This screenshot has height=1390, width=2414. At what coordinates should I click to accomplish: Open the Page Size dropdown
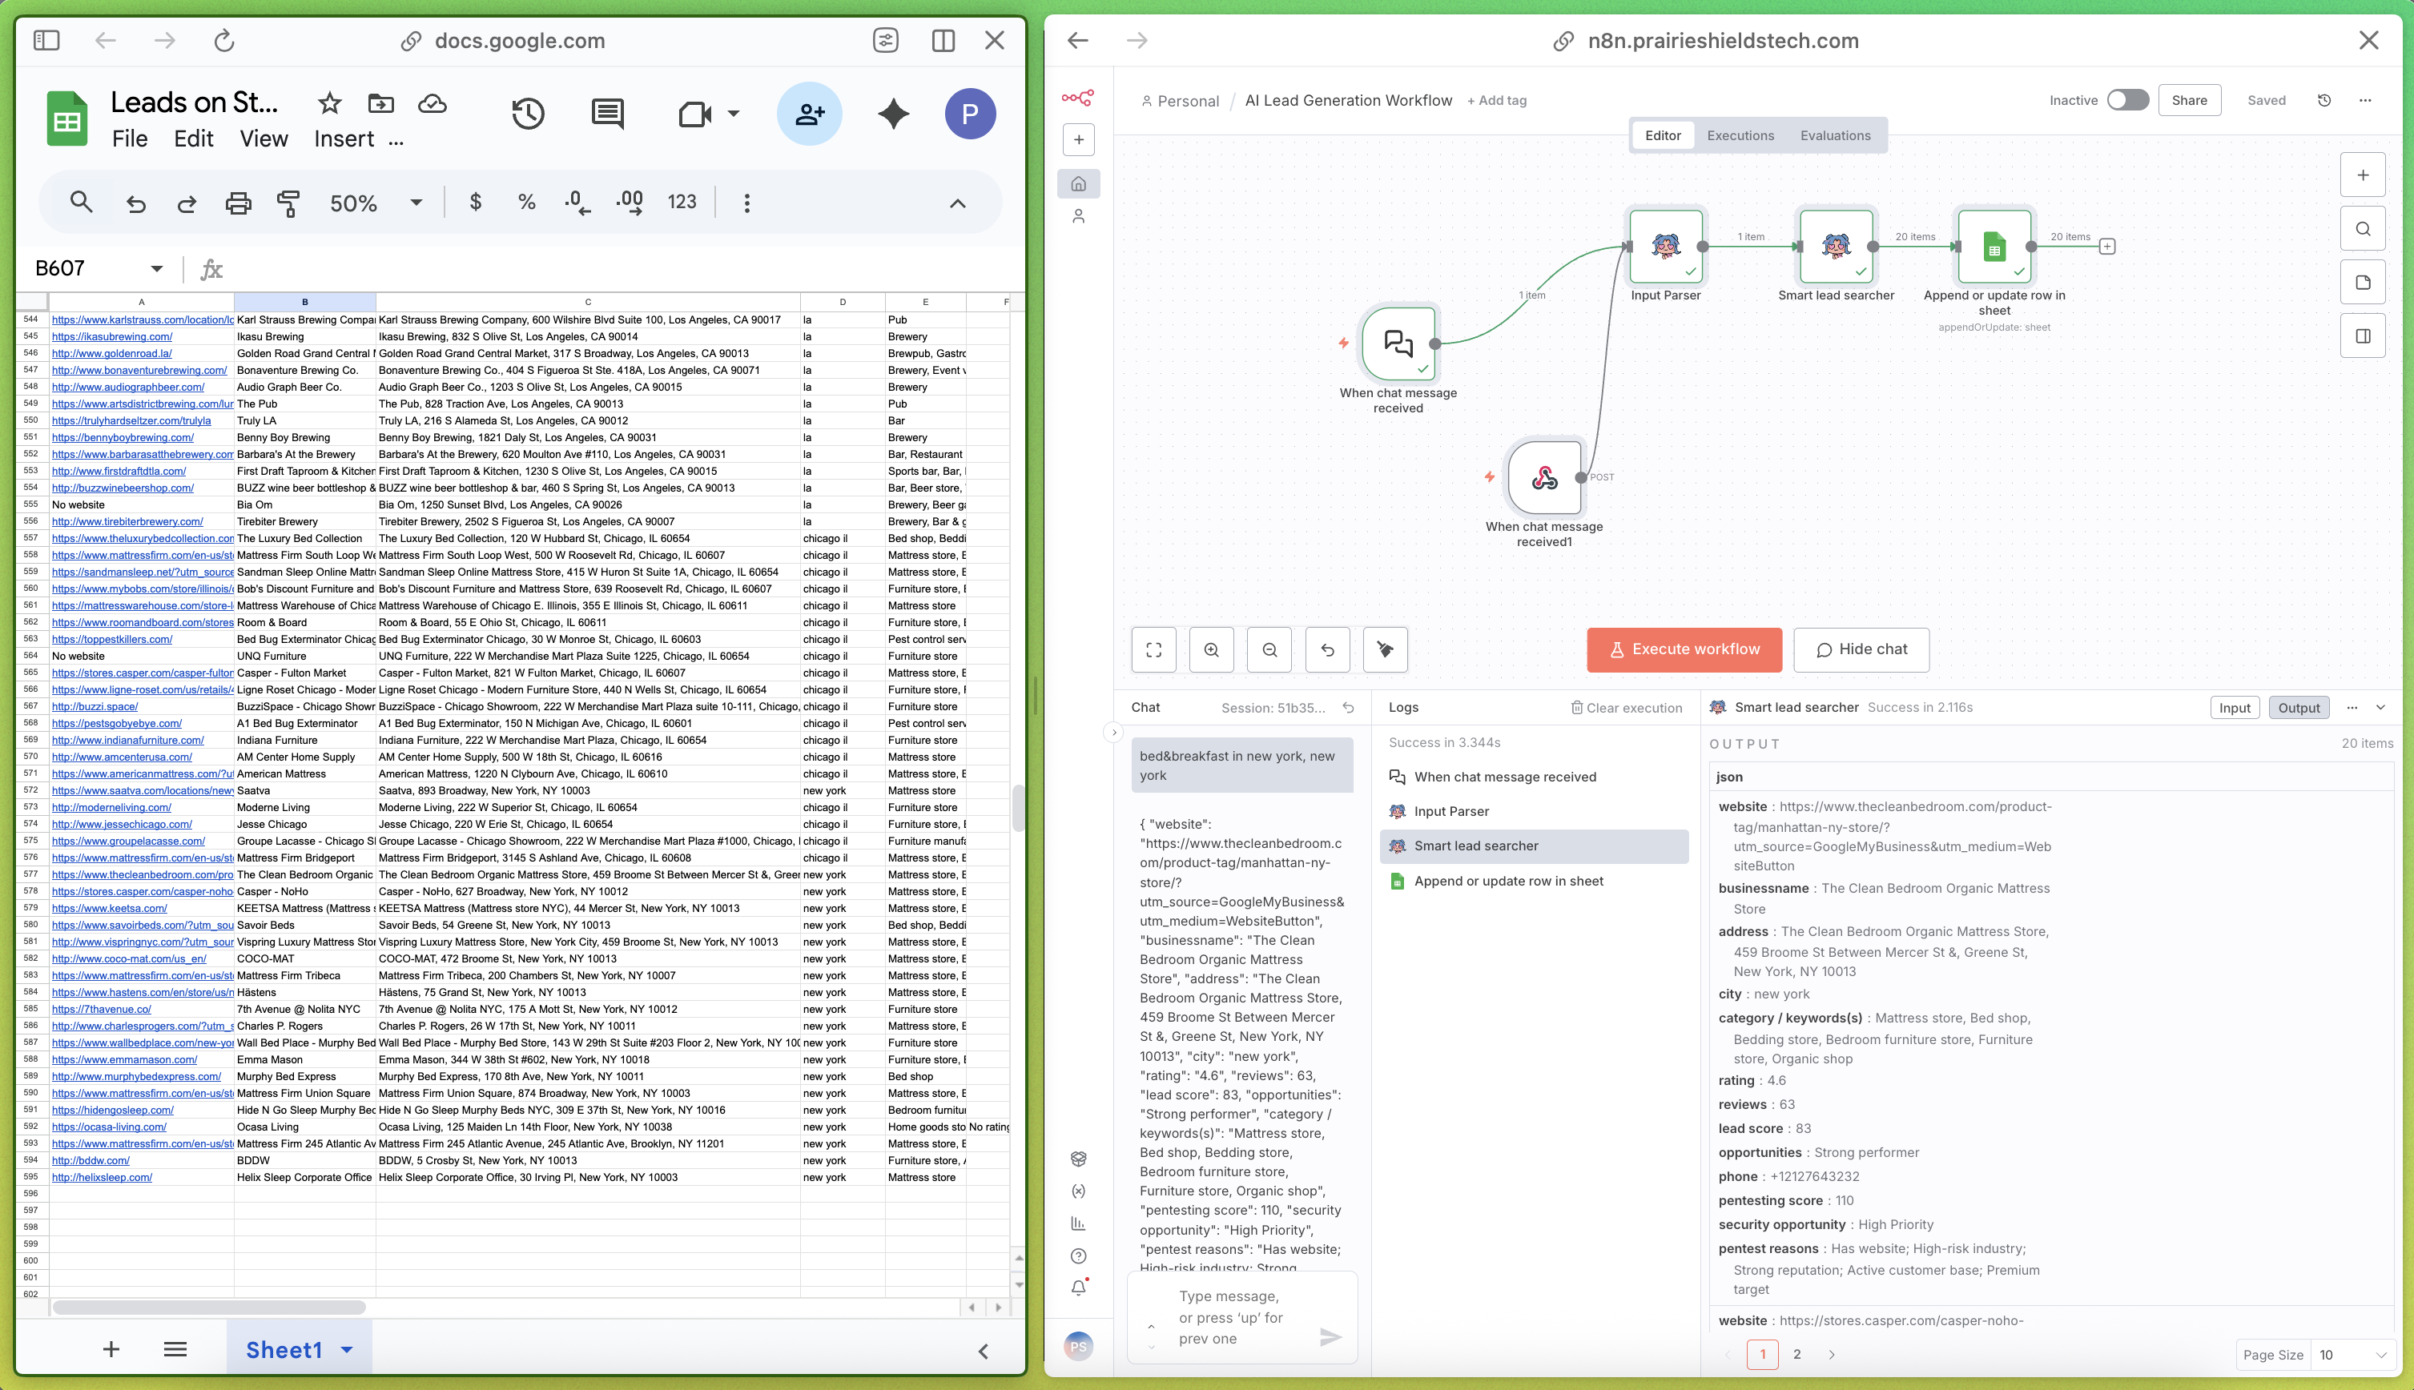coord(2352,1355)
